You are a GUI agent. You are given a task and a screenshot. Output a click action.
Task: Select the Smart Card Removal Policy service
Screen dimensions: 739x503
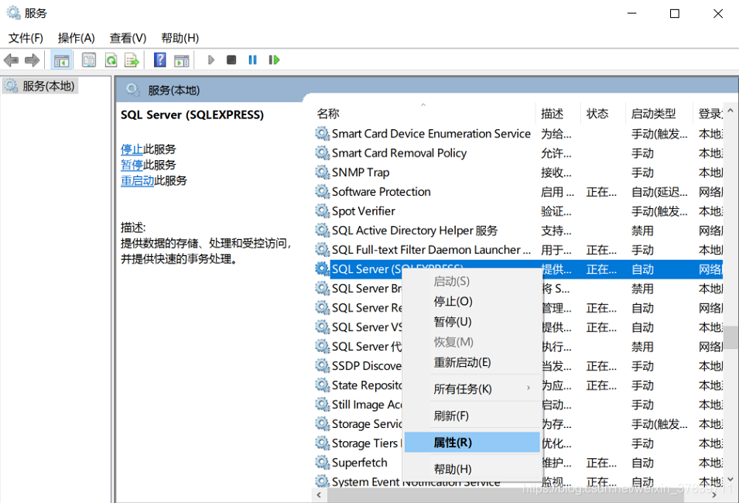(x=518, y=152)
